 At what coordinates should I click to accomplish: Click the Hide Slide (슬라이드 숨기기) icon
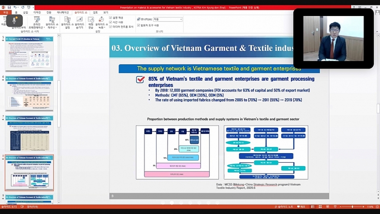coord(79,22)
